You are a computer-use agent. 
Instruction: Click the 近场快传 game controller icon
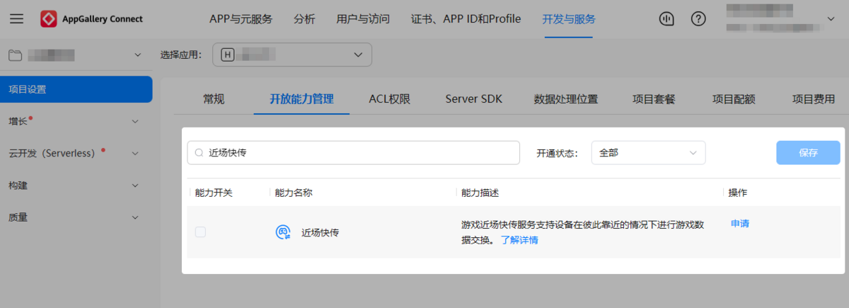coord(283,232)
